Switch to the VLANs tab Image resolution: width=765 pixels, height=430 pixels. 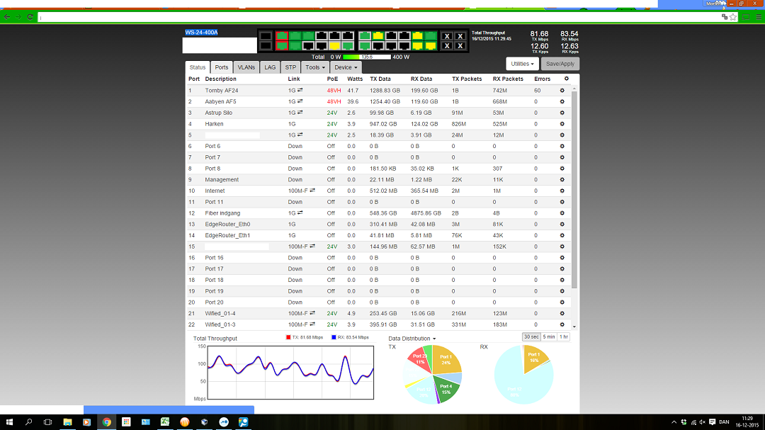click(x=246, y=67)
